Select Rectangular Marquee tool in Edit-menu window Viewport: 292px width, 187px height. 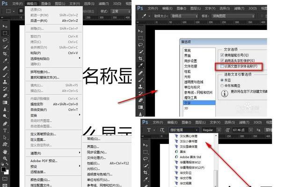5,33
